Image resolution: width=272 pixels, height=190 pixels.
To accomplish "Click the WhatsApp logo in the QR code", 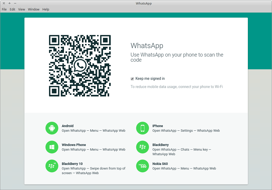I will click(x=80, y=66).
